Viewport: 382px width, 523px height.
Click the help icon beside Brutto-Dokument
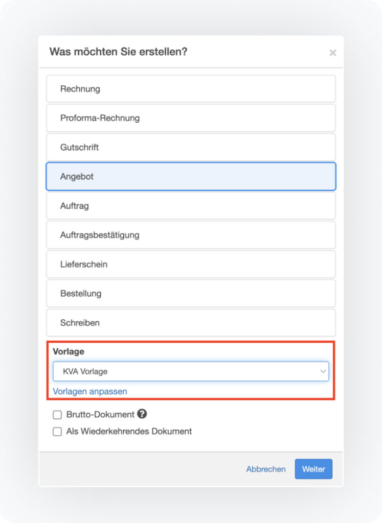pyautogui.click(x=142, y=414)
